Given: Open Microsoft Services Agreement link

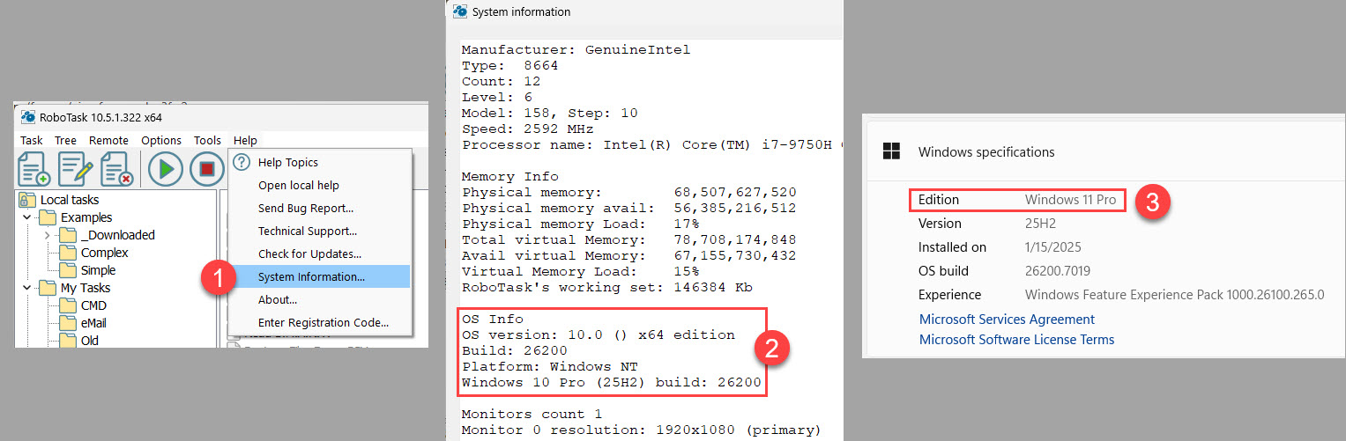Looking at the screenshot, I should pyautogui.click(x=1007, y=320).
